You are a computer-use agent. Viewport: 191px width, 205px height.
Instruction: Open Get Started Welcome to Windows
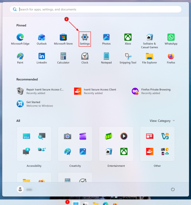tap(35, 104)
